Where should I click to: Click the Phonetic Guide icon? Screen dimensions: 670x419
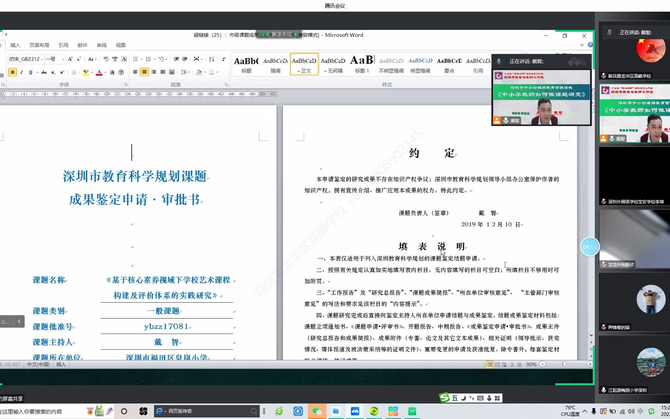coord(115,59)
